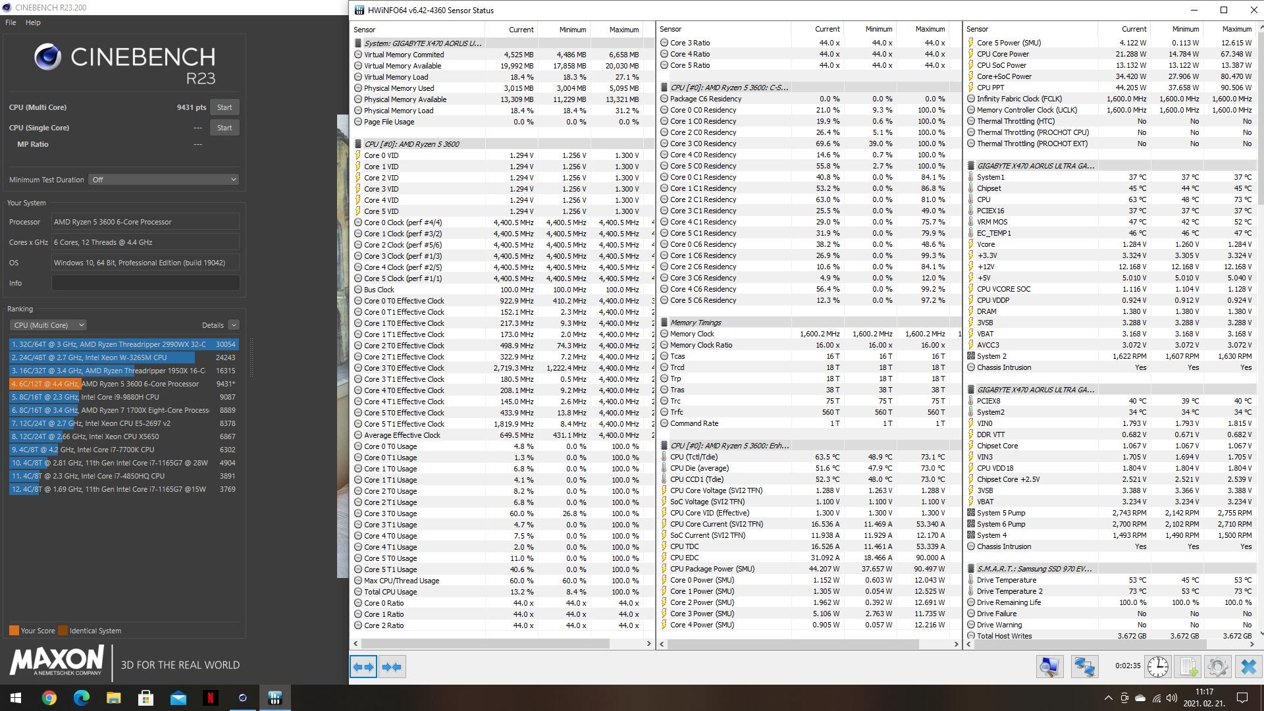Viewport: 1264px width, 711px height.
Task: Open HWiNFO sensor settings gear
Action: coord(1218,666)
